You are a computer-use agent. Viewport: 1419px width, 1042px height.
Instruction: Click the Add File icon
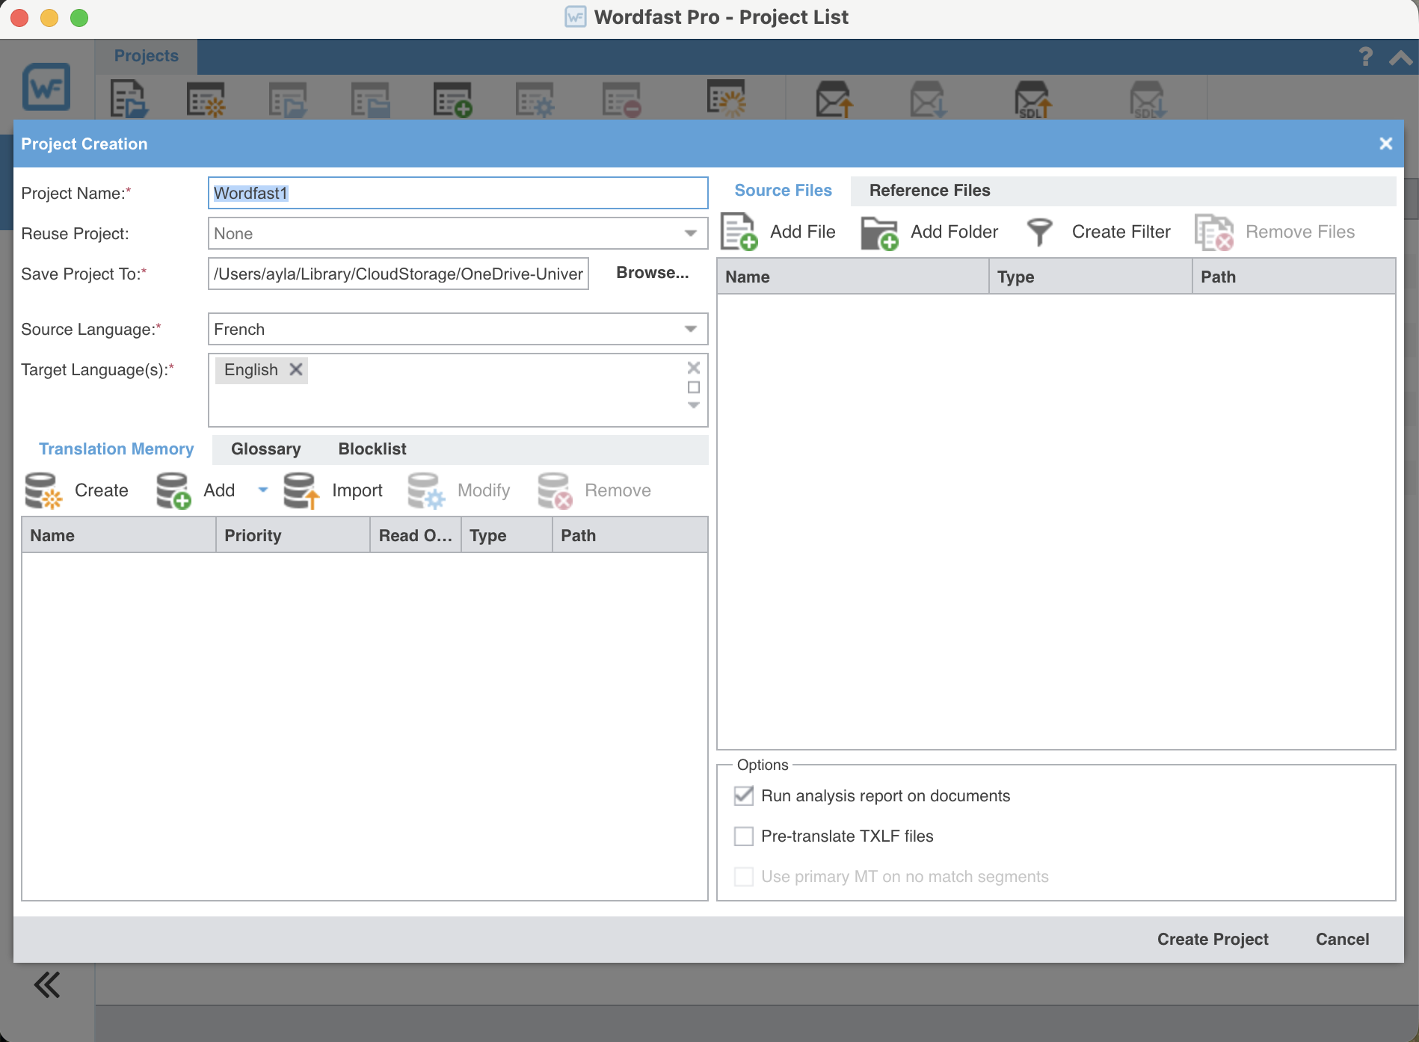739,232
